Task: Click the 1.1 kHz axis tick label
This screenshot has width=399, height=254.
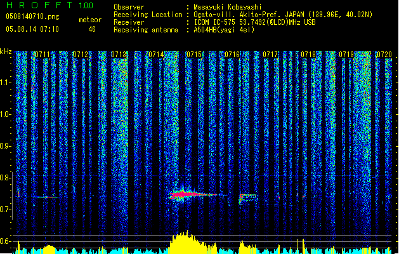Action: pos(6,83)
